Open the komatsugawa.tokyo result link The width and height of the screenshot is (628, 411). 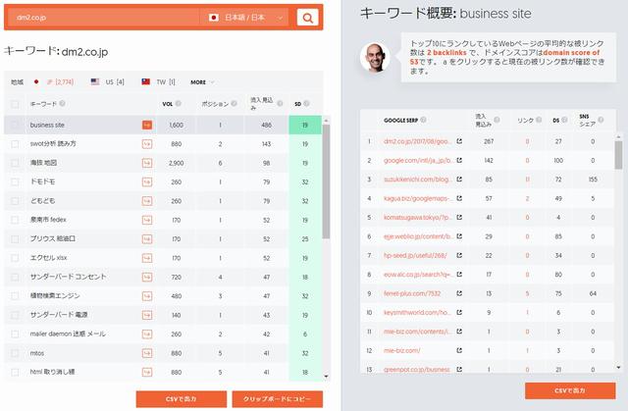pos(418,218)
